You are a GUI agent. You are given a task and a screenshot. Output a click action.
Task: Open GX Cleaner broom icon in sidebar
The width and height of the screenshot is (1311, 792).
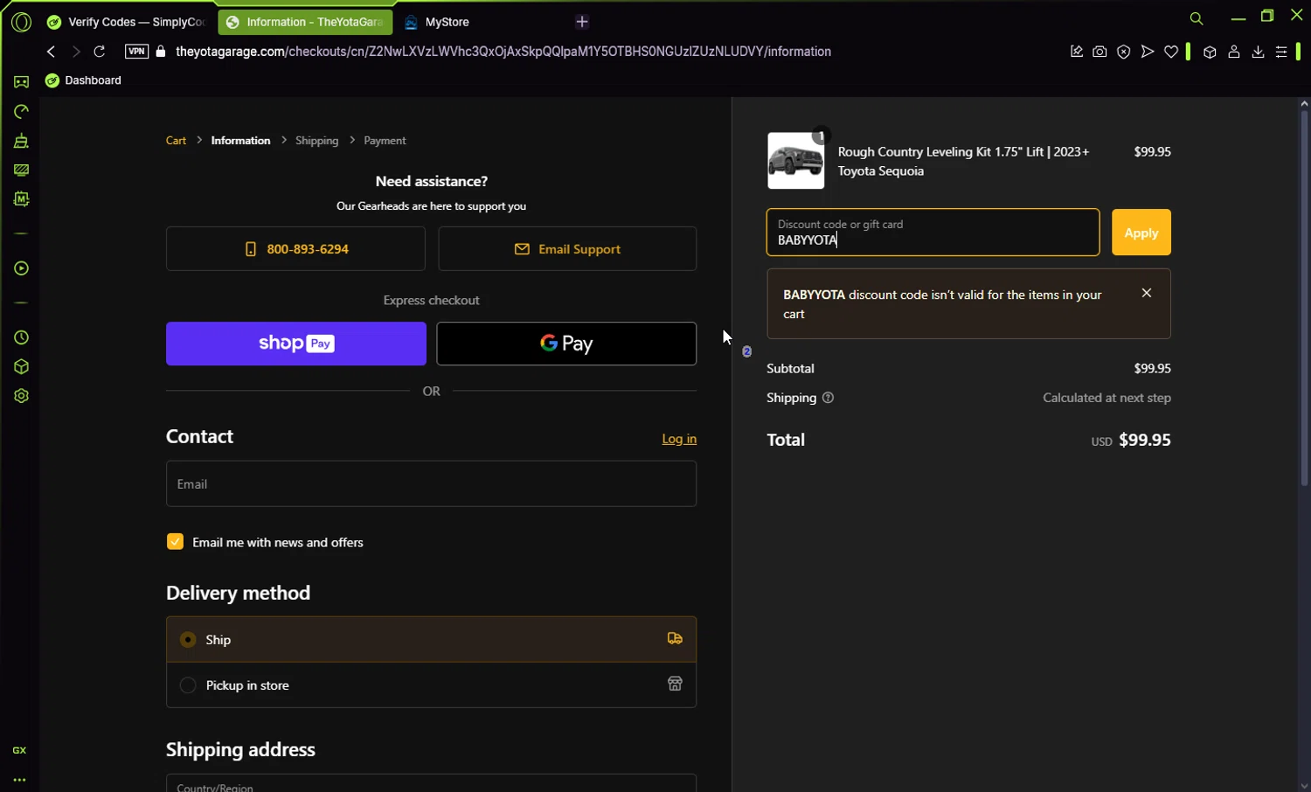tap(21, 141)
